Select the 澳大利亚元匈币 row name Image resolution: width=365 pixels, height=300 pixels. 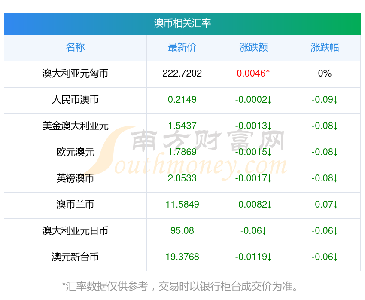[75, 73]
